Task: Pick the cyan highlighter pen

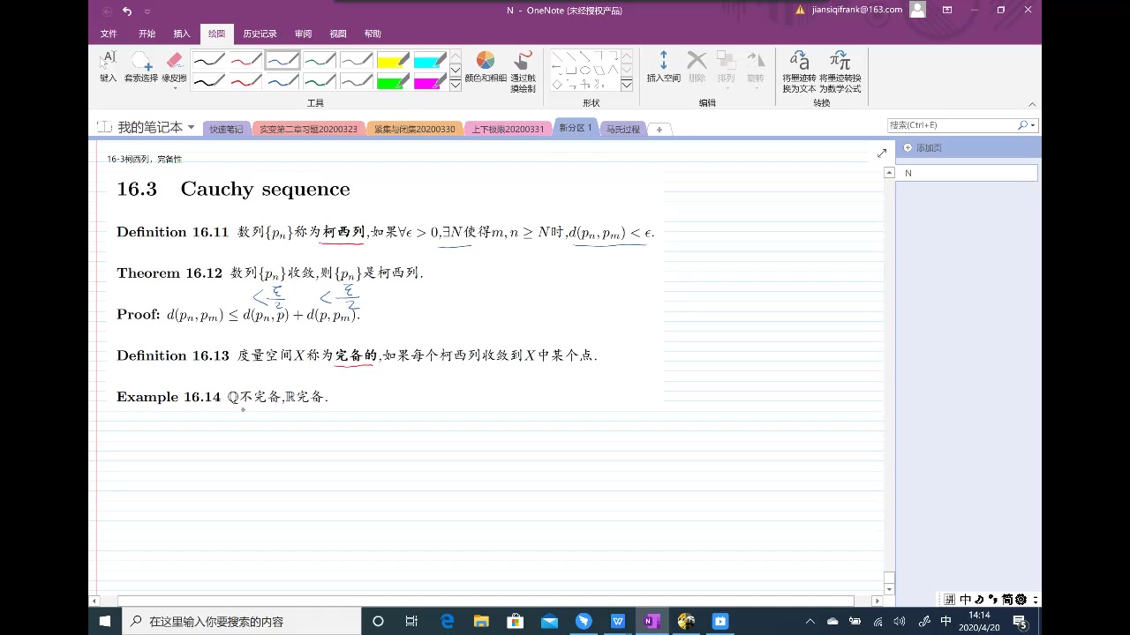Action: [431, 60]
